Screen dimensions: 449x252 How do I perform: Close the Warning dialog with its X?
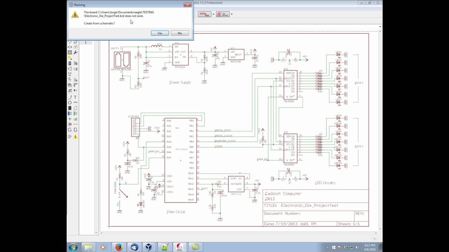[188, 5]
